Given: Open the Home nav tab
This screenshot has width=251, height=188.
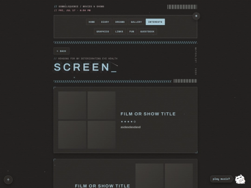Looking at the screenshot, I should pos(92,22).
